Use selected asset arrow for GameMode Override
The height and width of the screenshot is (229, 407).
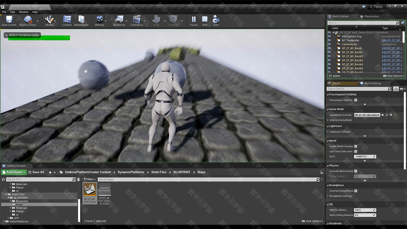[383, 115]
